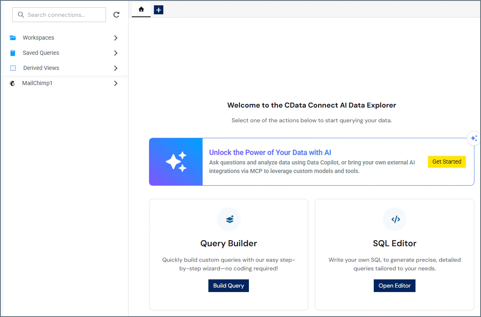481x317 pixels.
Task: Expand the Derived Views section
Action: (x=116, y=67)
